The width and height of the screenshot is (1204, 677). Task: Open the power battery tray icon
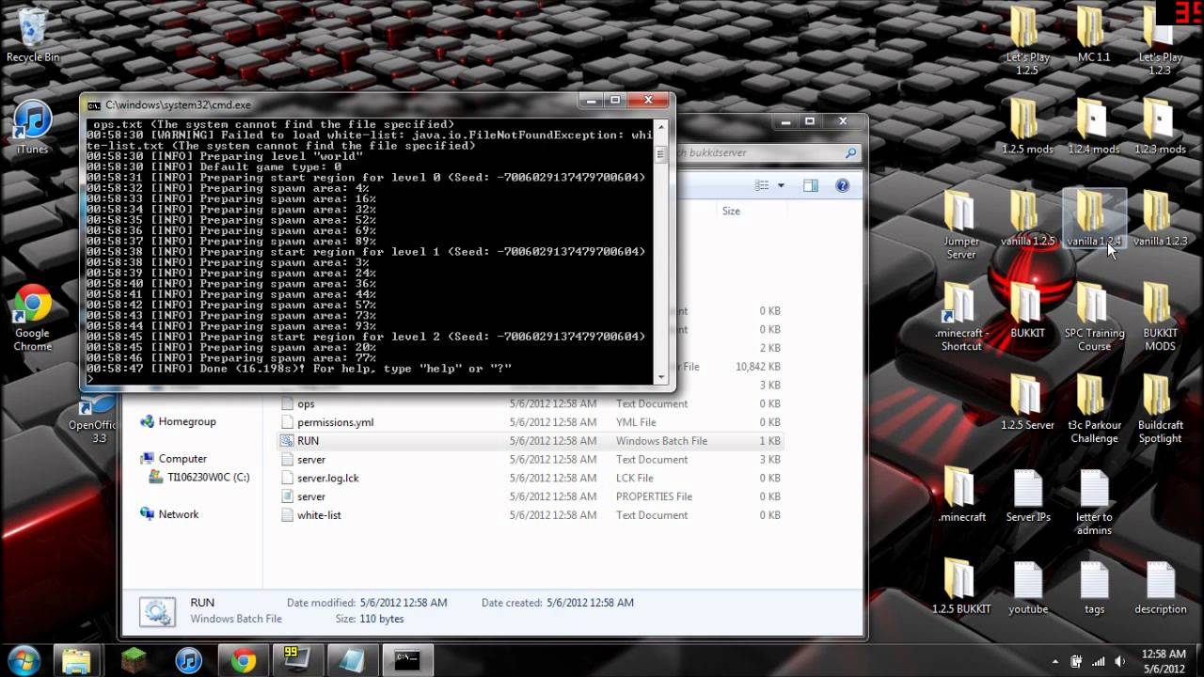click(1076, 662)
